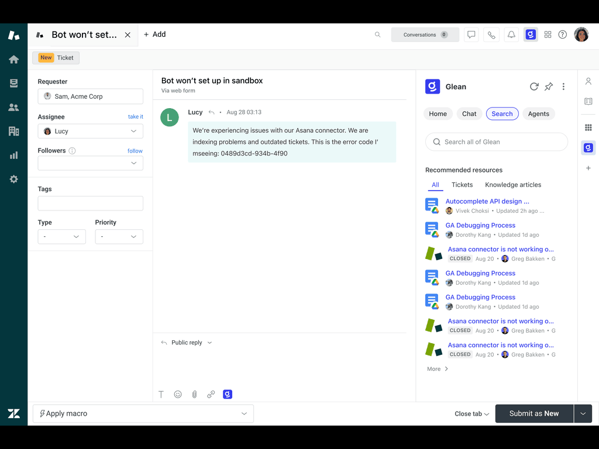Open the Autocomplete API design document
The image size is (599, 449).
[487, 201]
